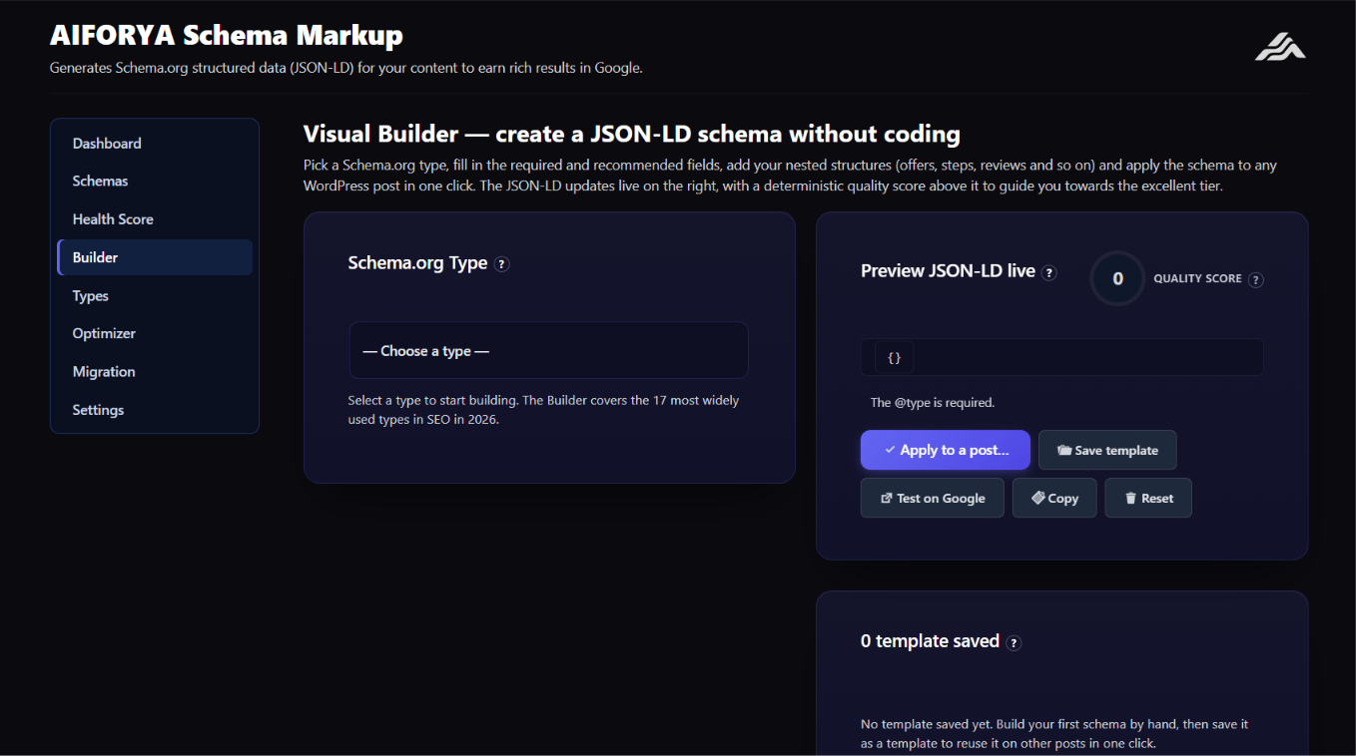Reset the builder with Reset button
Screen dimensions: 1356x756
(1148, 498)
